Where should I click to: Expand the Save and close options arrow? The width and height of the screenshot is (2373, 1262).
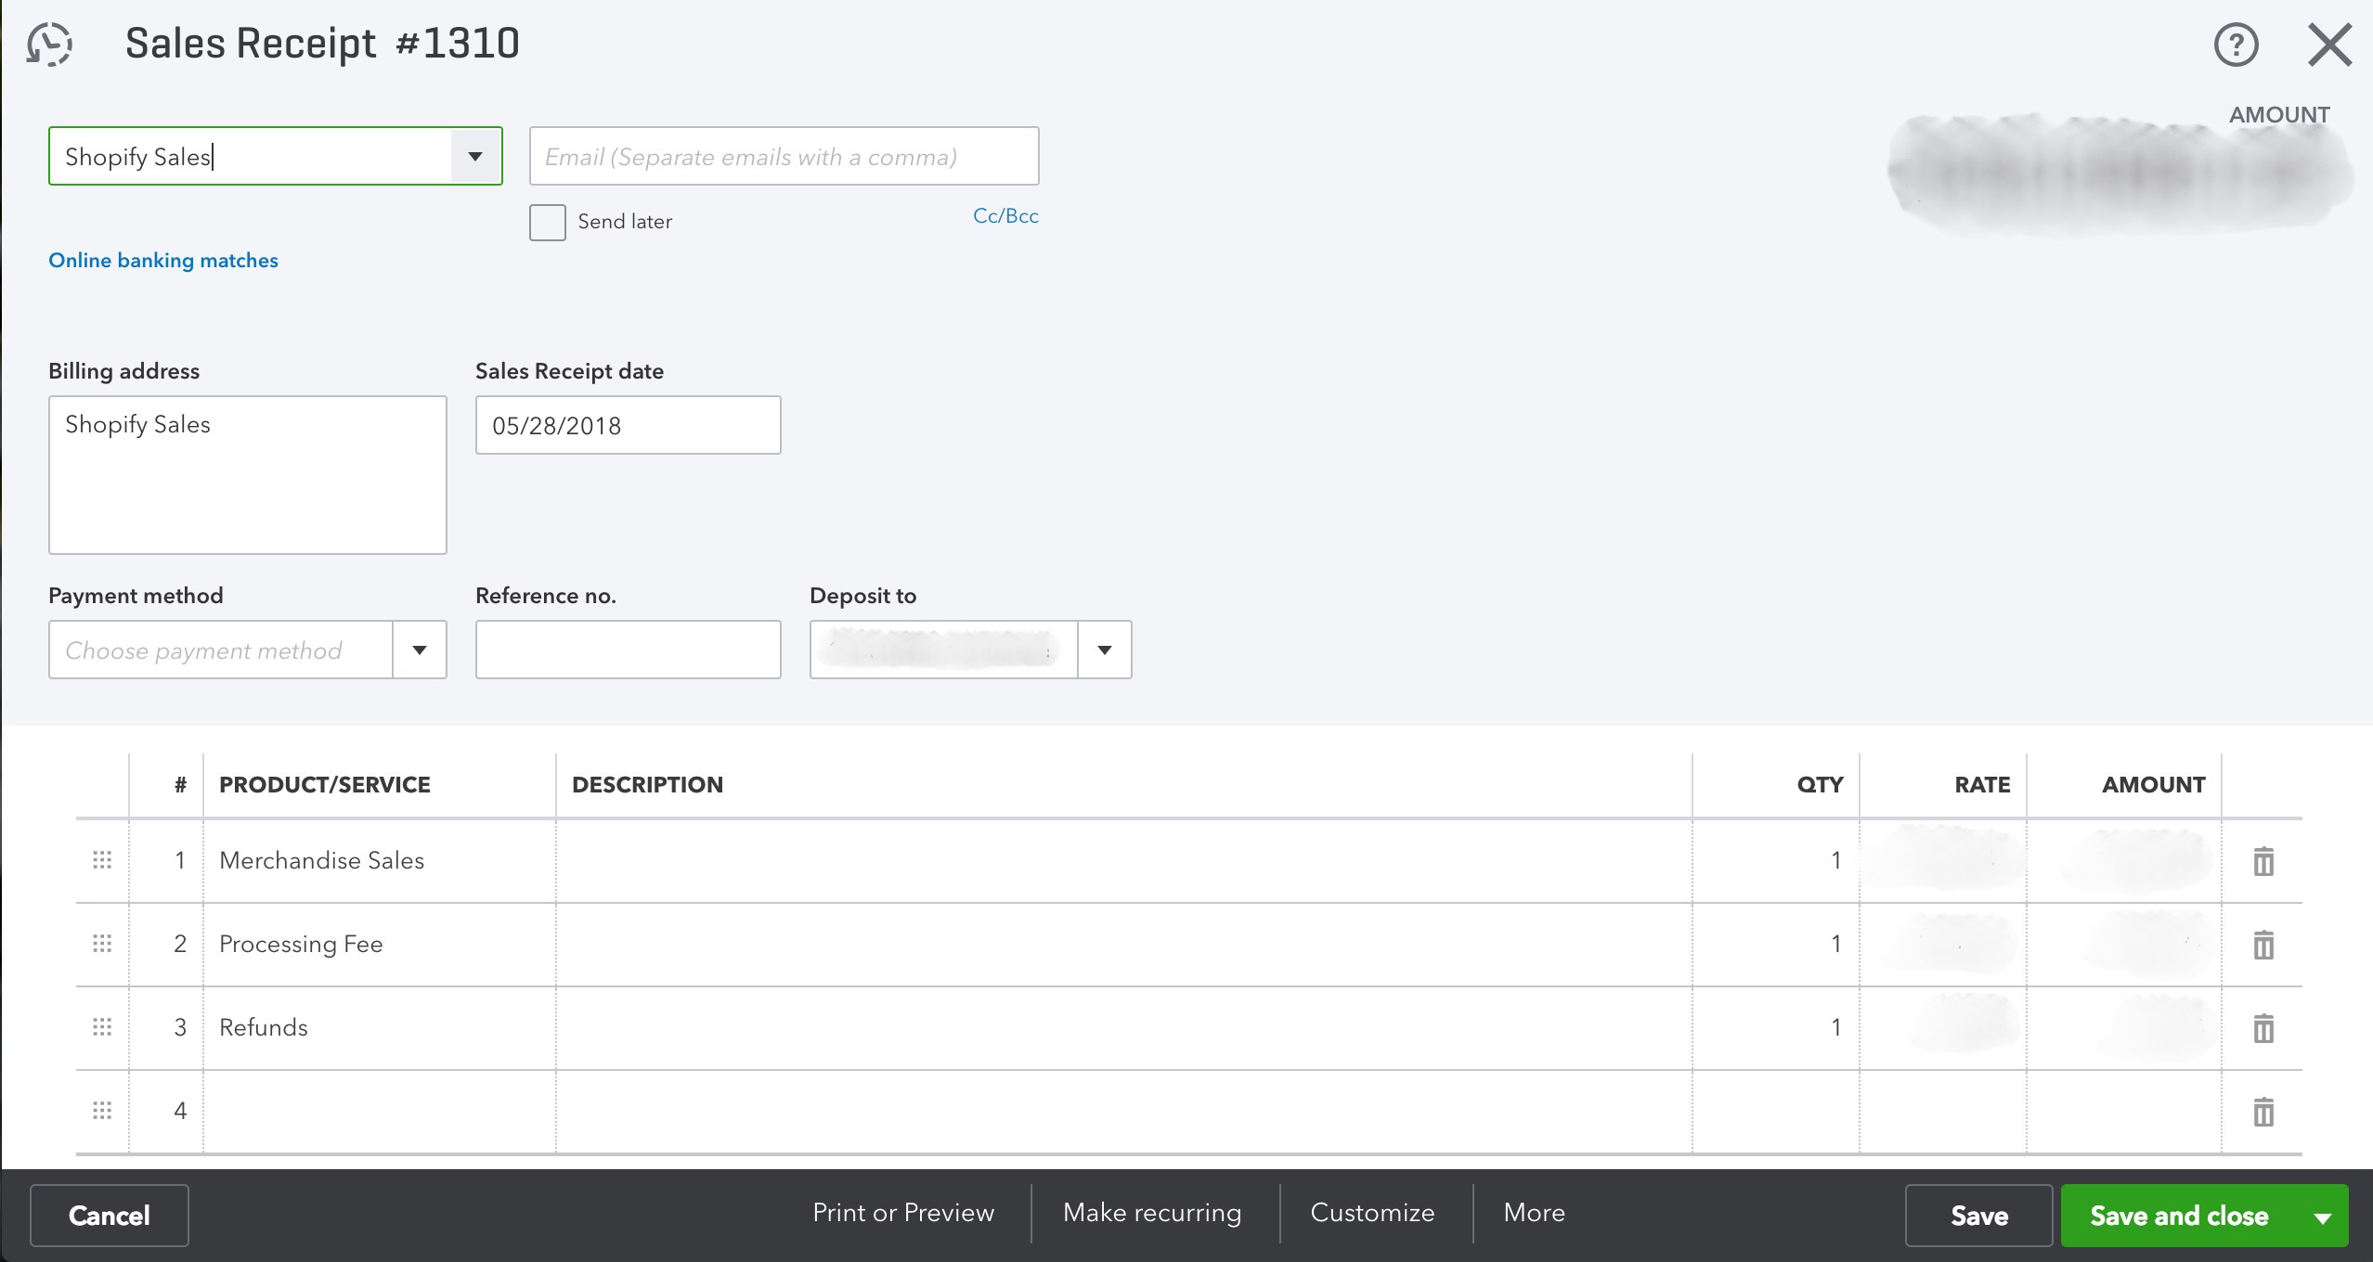tap(2323, 1215)
